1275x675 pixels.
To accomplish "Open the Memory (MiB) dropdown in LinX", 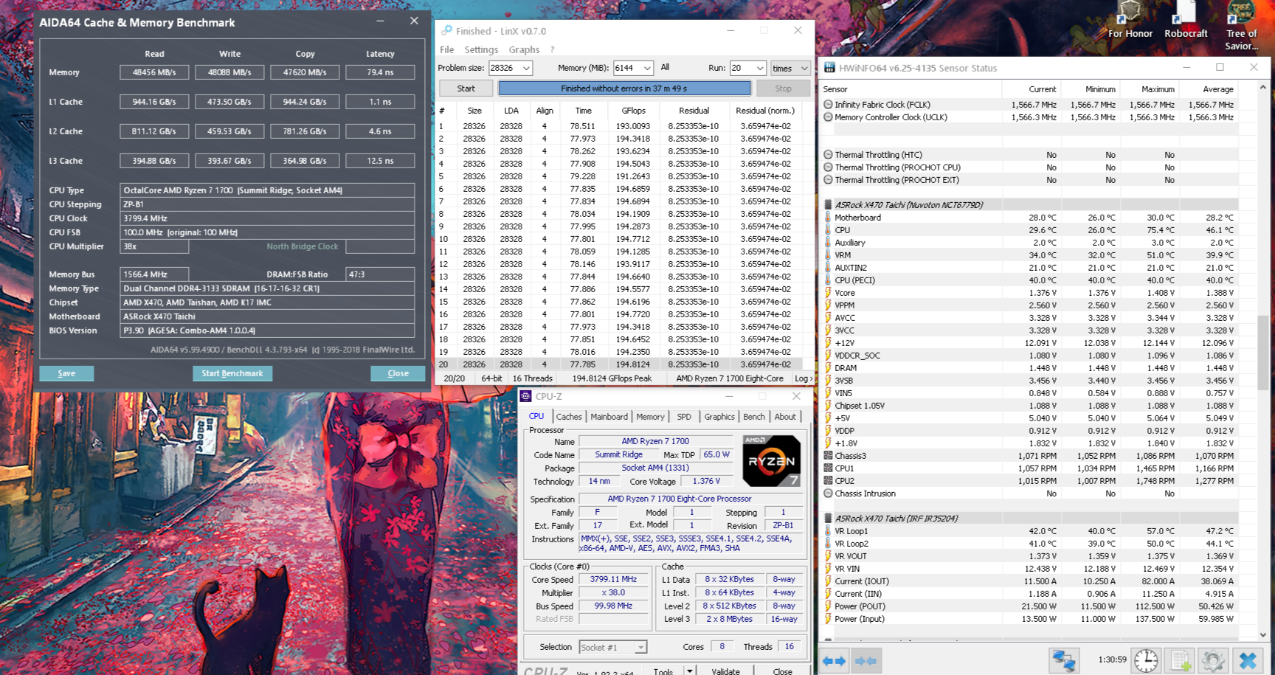I will coord(647,68).
